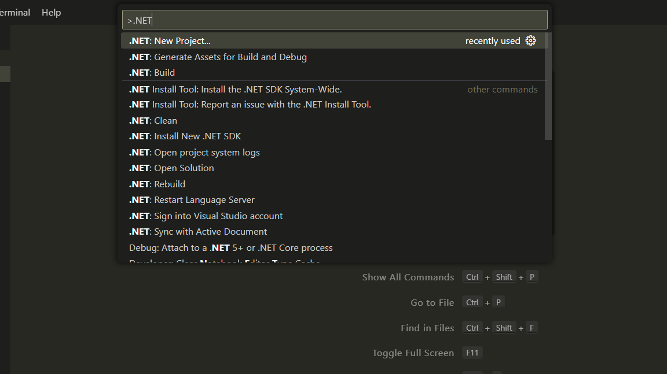Screen dimensions: 667x374
Task: Choose .NET: Restart Language Server
Action: (333, 200)
